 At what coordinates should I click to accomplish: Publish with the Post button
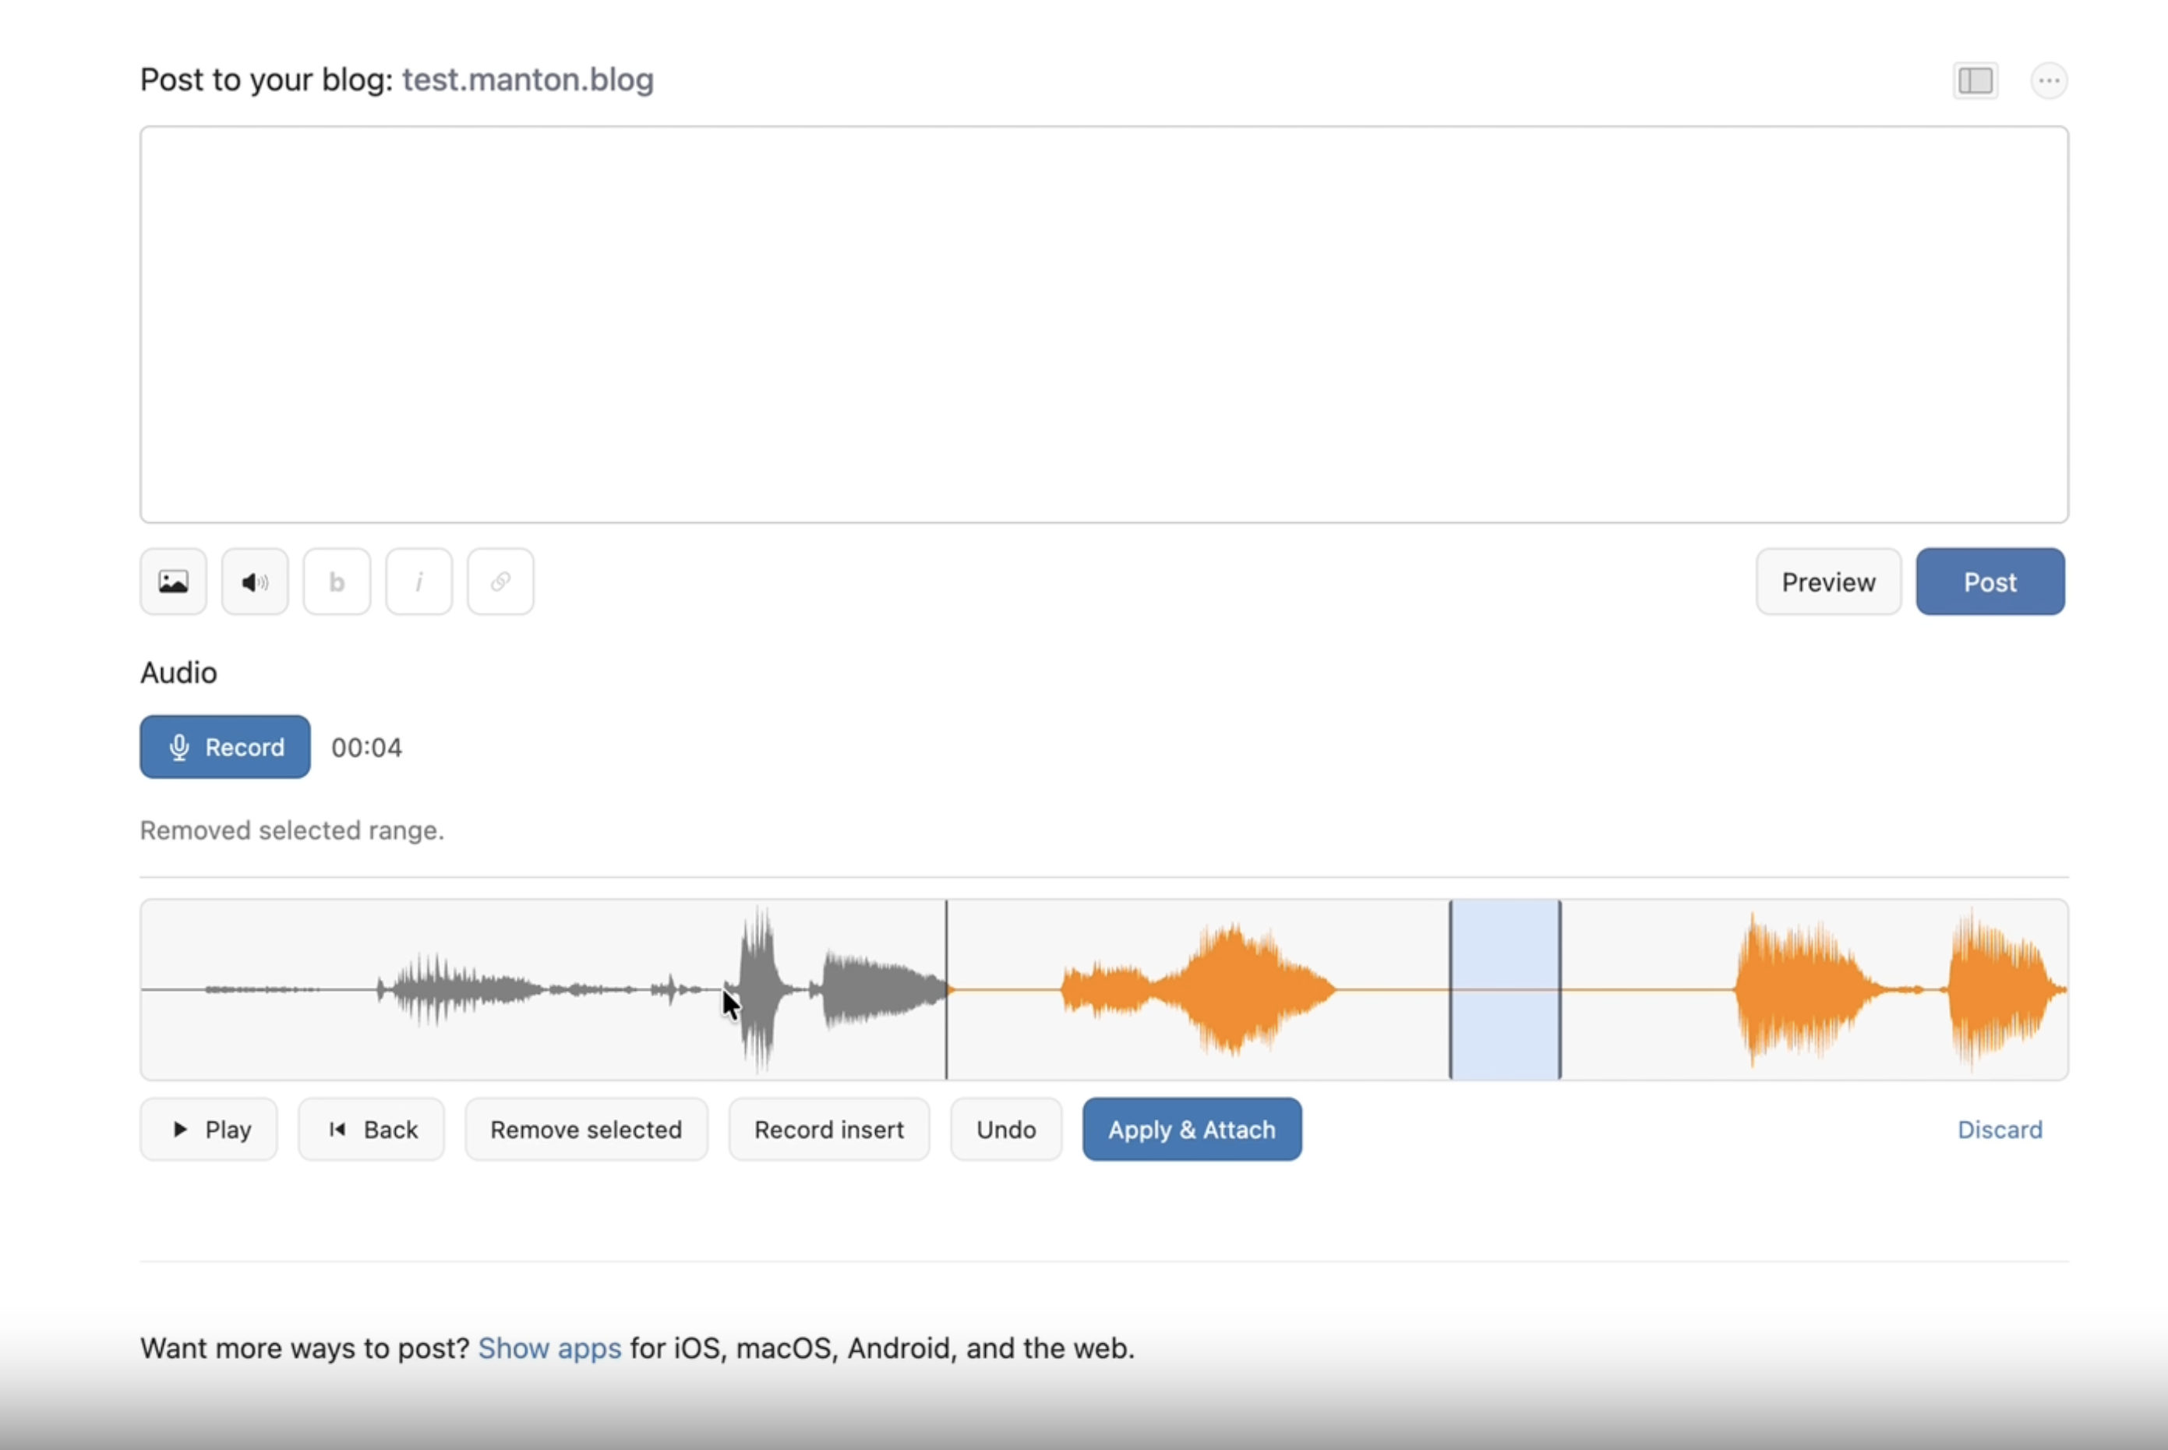(1990, 582)
